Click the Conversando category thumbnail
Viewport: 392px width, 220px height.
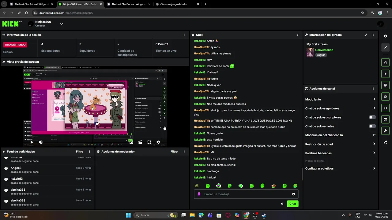pyautogui.click(x=310, y=52)
